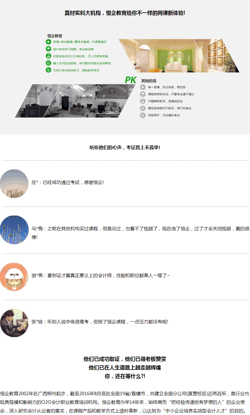Click the text 外聘兼职教师，录播完即走

tap(165, 101)
